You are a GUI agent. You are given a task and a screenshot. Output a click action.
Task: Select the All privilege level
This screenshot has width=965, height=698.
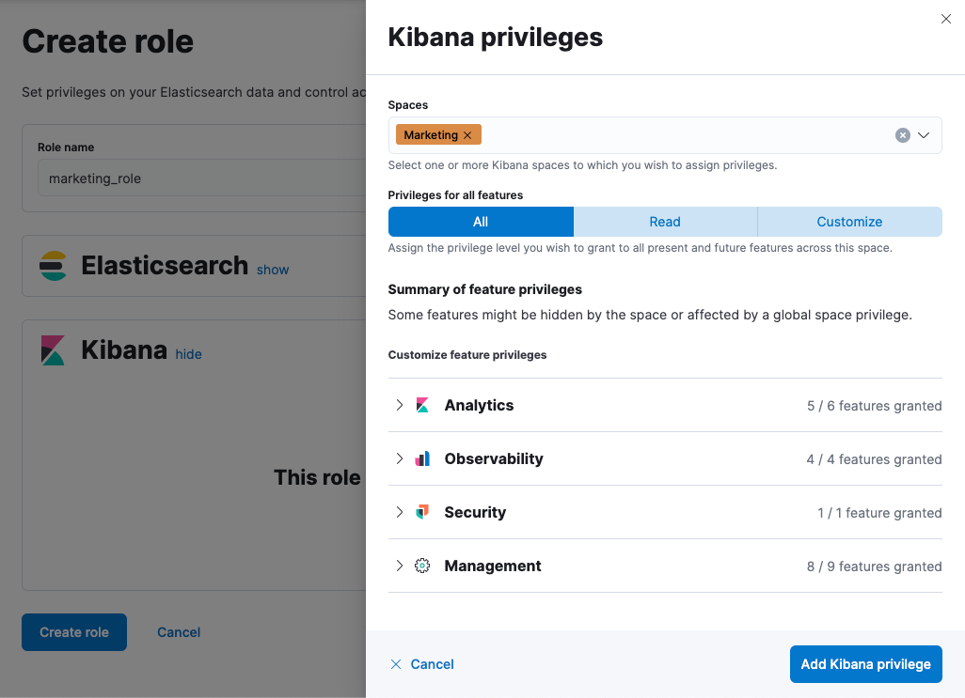481,221
